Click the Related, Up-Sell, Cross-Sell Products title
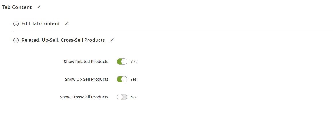The image size is (333, 115). click(63, 40)
